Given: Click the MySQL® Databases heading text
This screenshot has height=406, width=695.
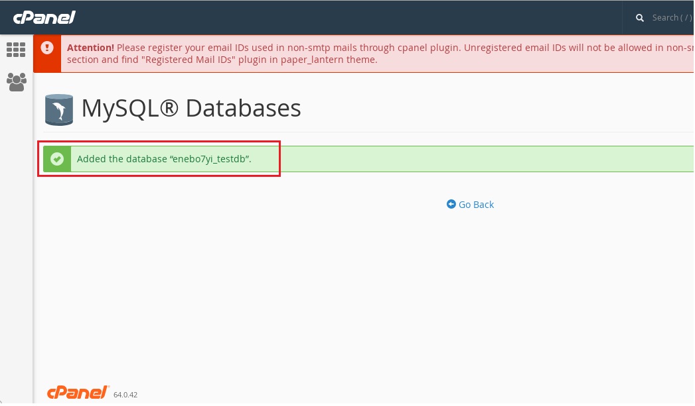Looking at the screenshot, I should tap(191, 109).
